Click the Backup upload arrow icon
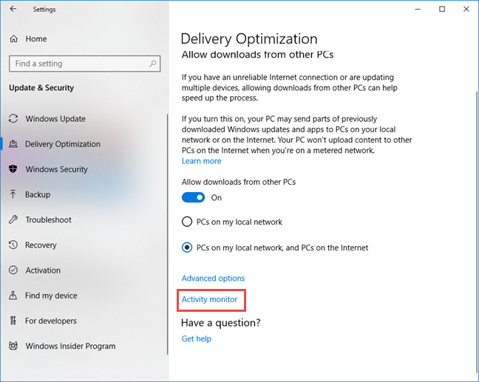Screen dimensions: 479x382 coord(13,194)
